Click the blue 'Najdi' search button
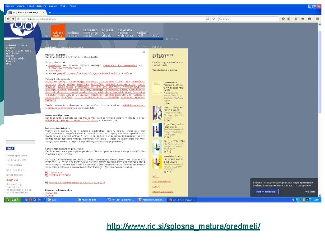Viewport: 325px width, 244px height. coord(10,148)
